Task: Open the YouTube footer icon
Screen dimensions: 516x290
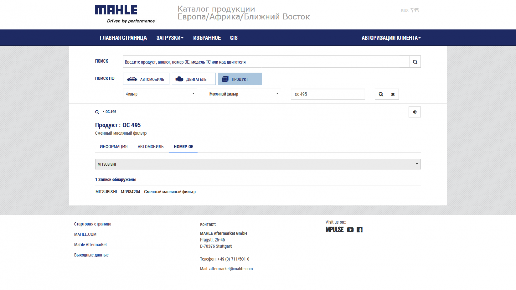Action: click(350, 230)
